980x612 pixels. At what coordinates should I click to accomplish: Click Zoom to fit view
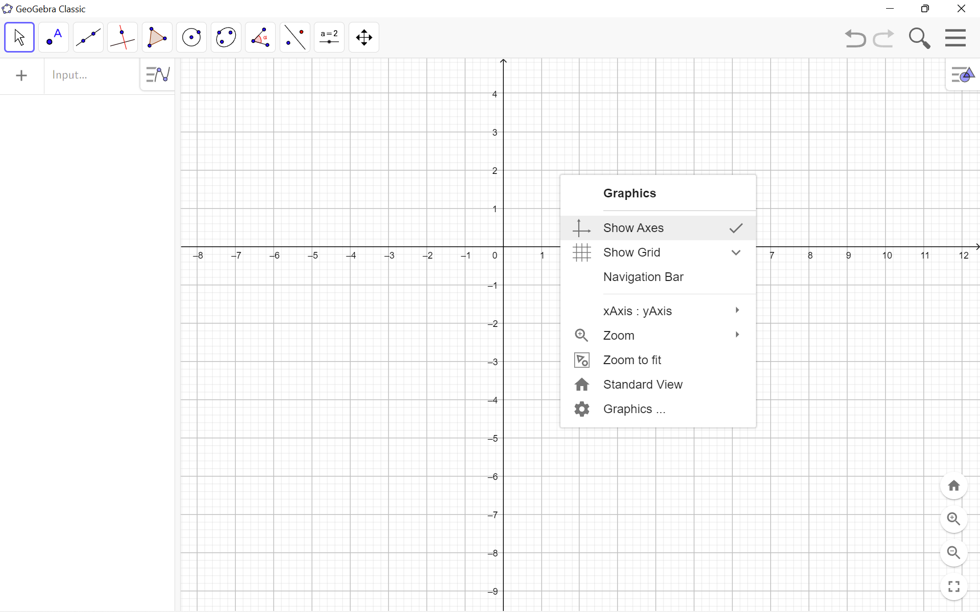[632, 360]
